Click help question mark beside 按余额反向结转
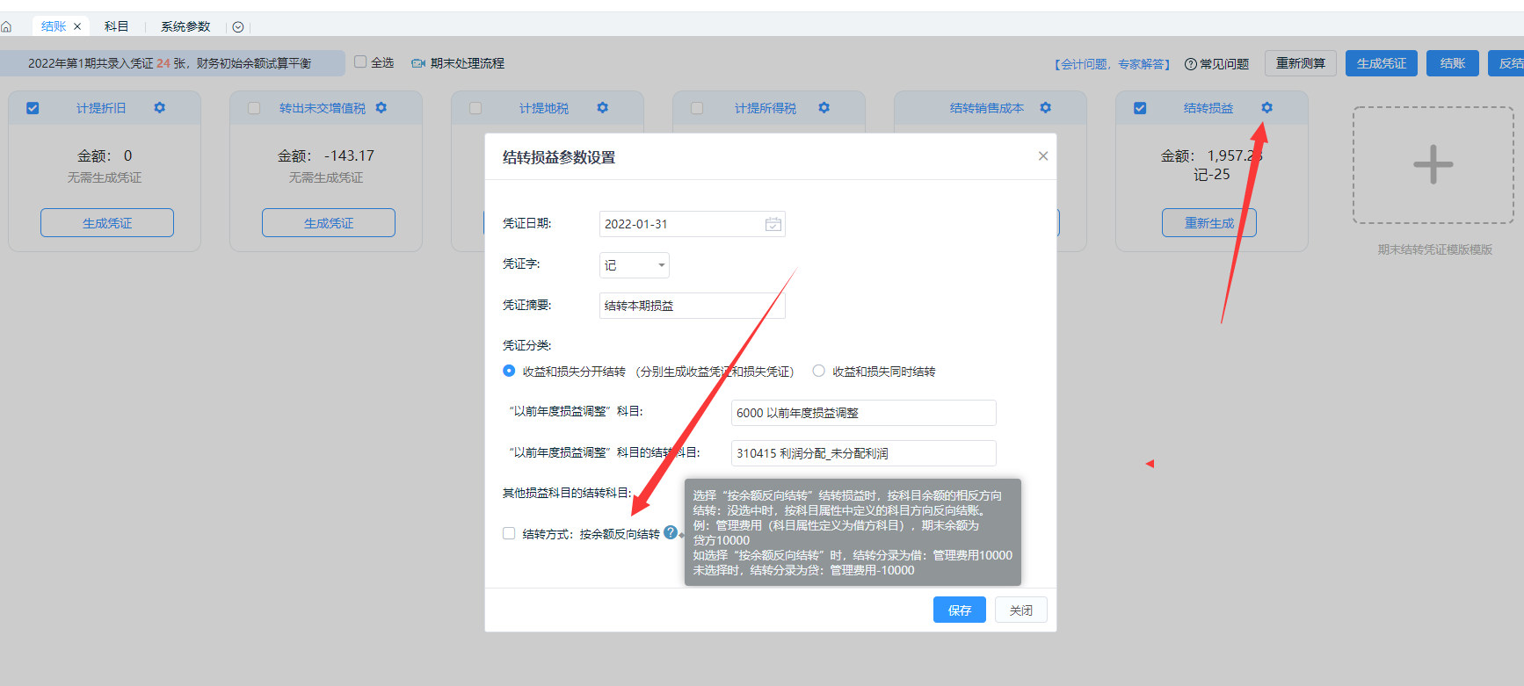 pos(671,532)
